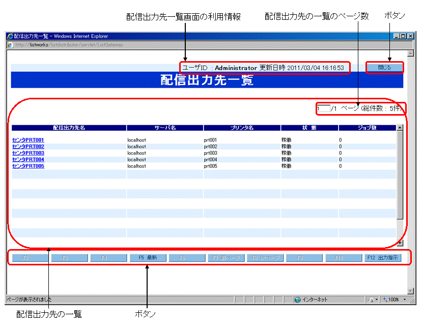The height and width of the screenshot is (327, 423).
Task: Open the 100% zoom level dropdown
Action: pyautogui.click(x=404, y=299)
